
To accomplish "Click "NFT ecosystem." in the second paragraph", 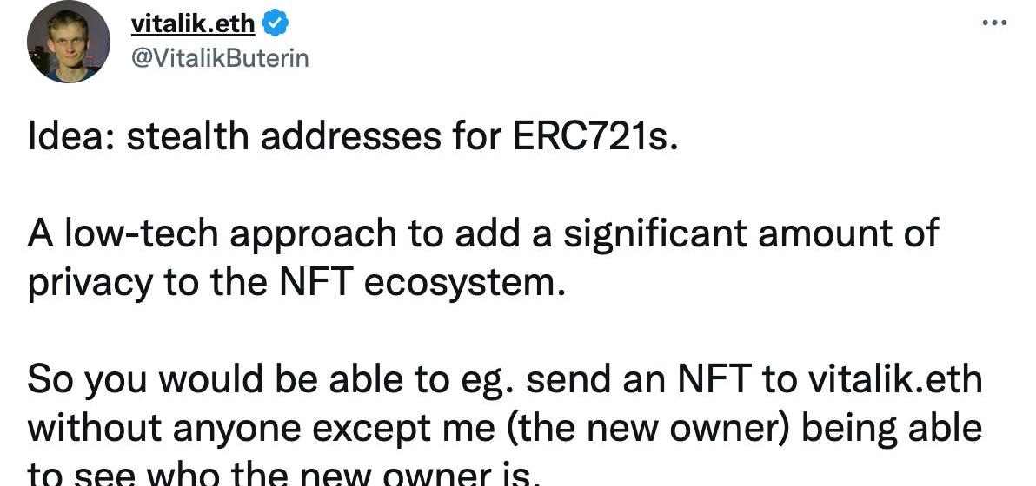I will click(x=423, y=284).
